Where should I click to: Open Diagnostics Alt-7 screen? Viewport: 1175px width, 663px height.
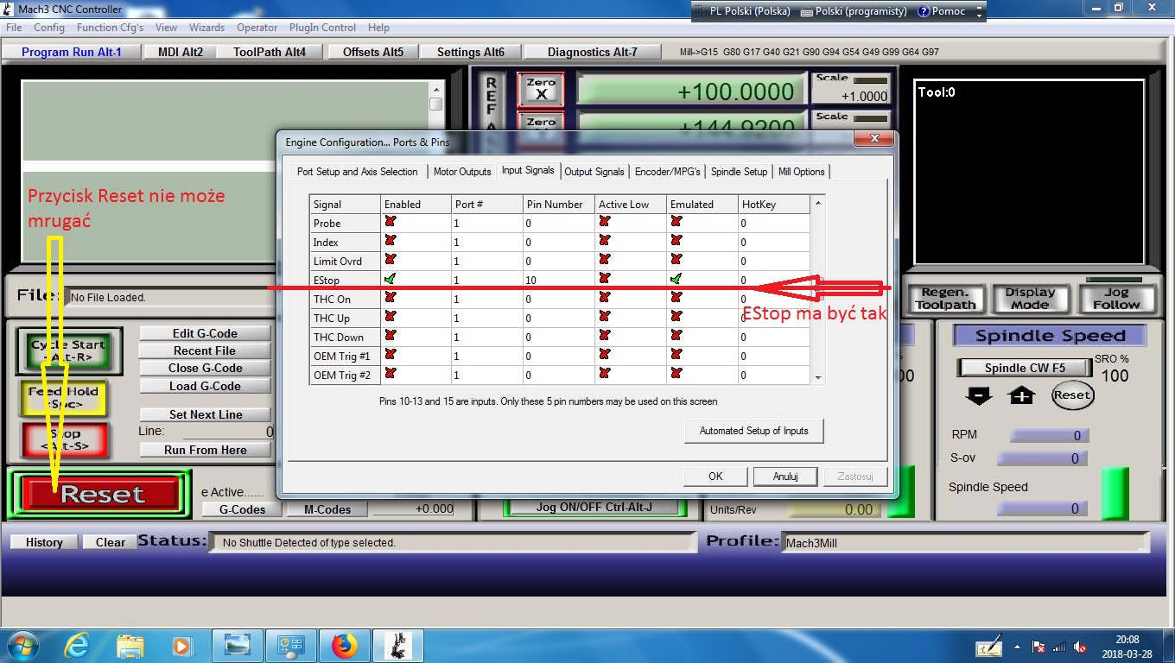click(x=593, y=52)
